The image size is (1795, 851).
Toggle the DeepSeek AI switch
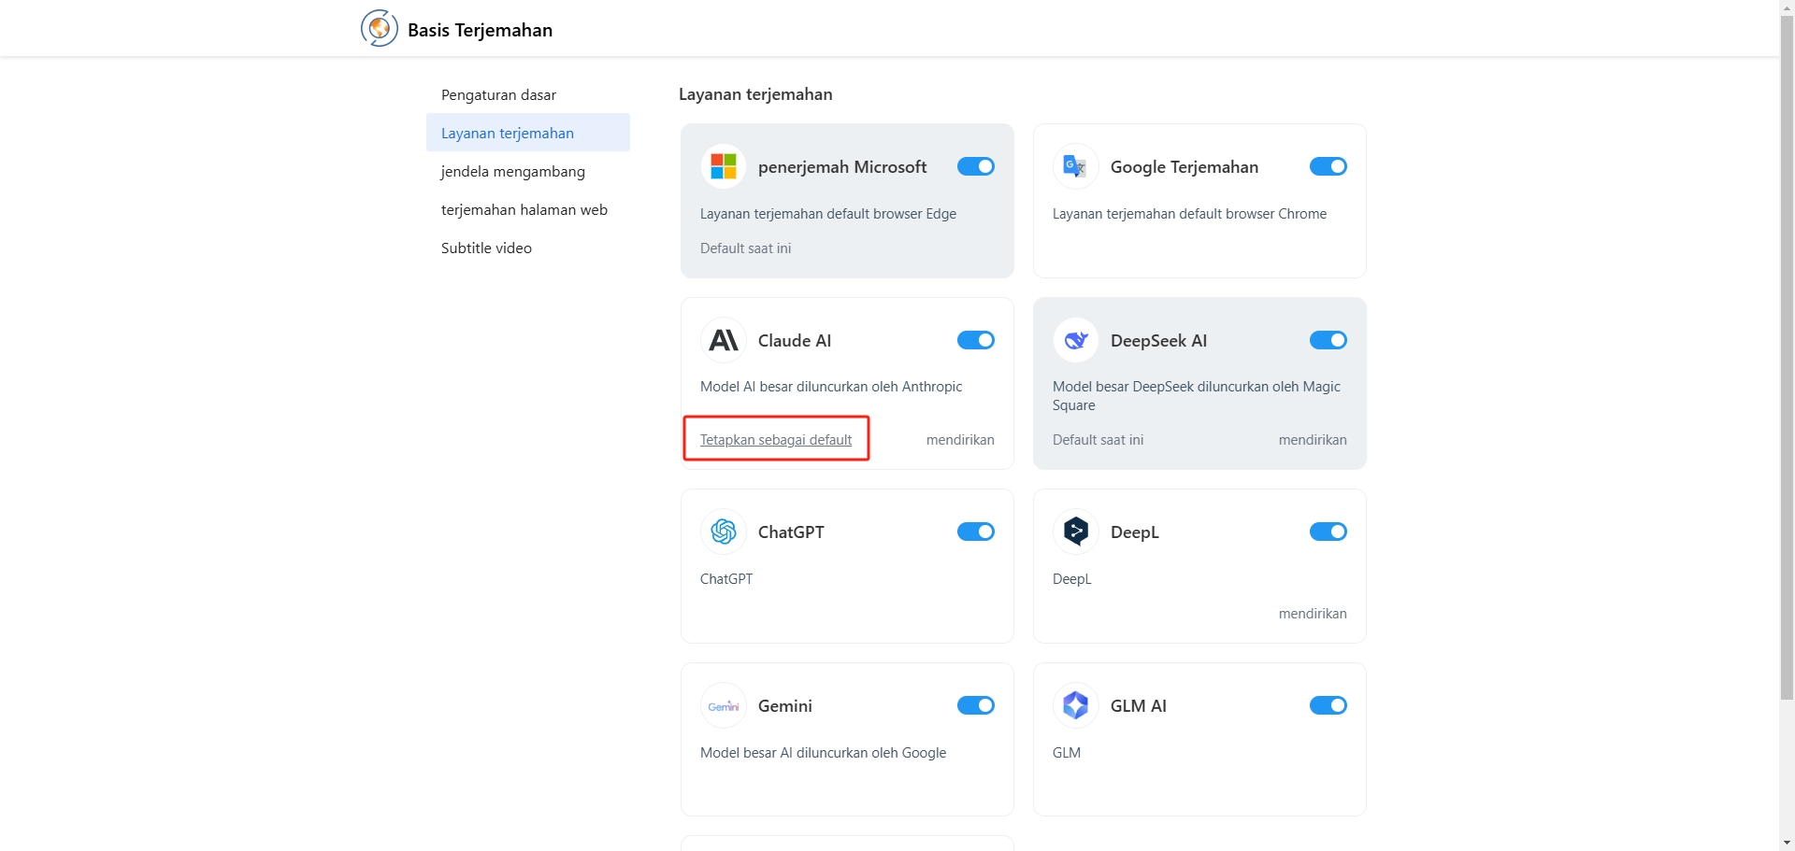[x=1328, y=340]
